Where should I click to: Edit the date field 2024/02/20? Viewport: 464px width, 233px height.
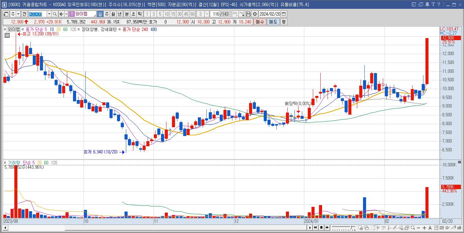(270, 14)
